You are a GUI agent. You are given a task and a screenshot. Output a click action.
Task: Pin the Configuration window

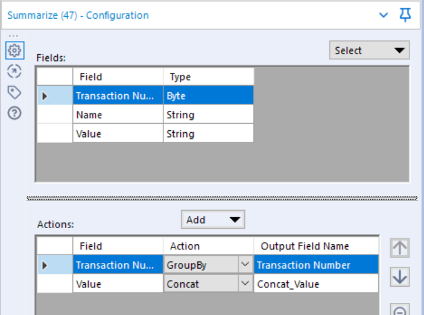click(405, 15)
